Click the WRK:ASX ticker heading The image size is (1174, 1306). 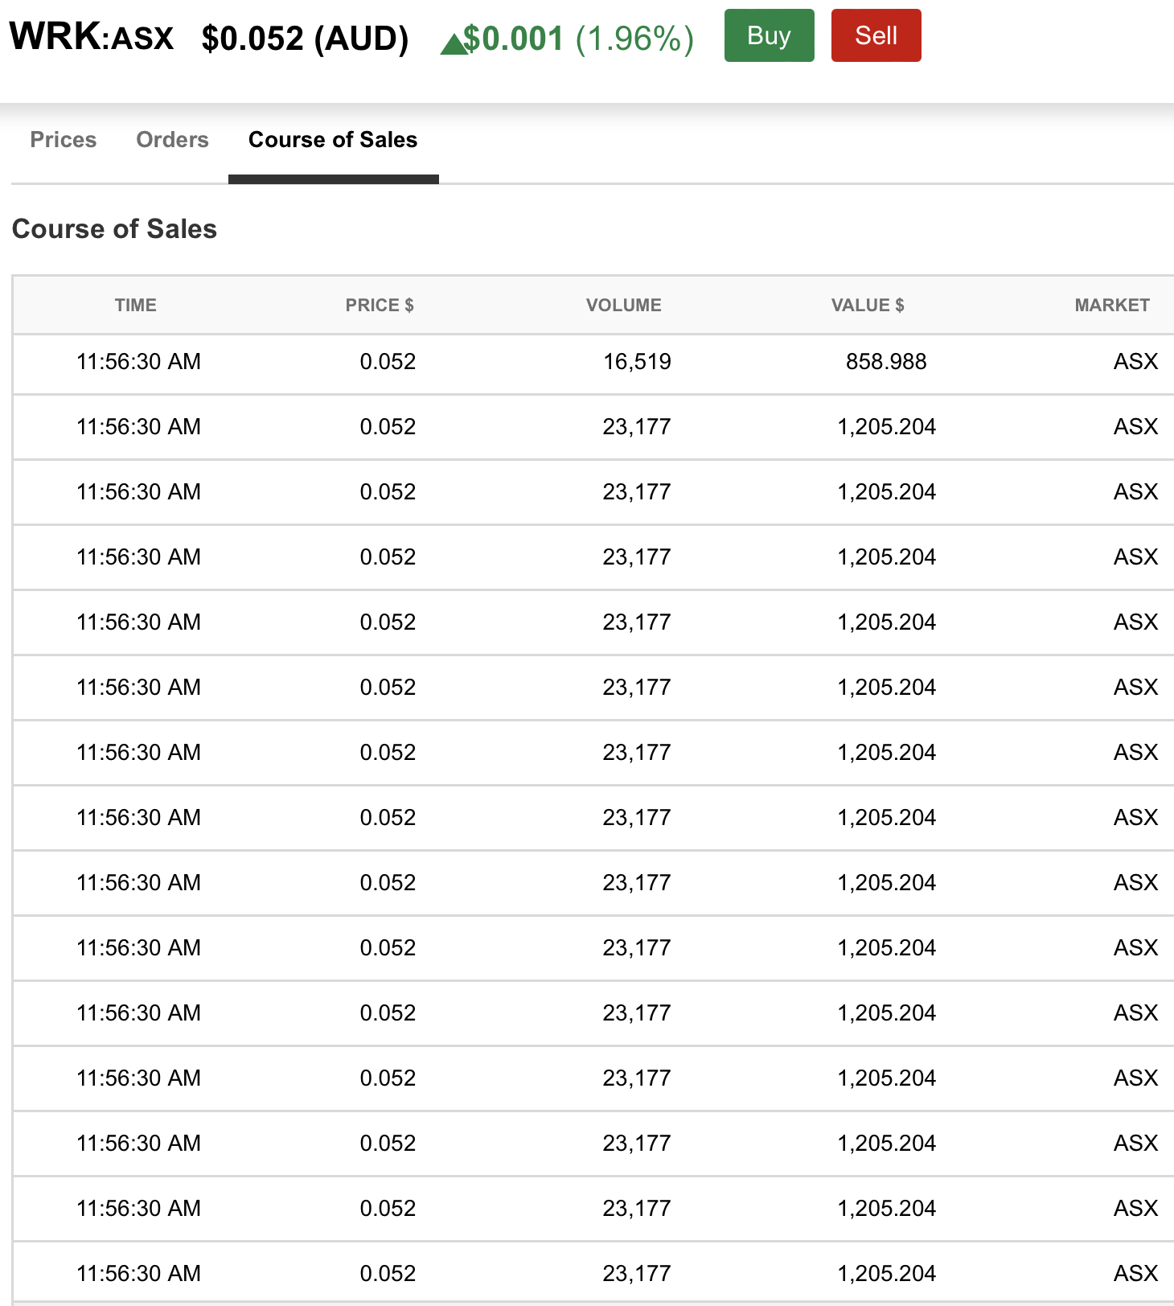[92, 37]
